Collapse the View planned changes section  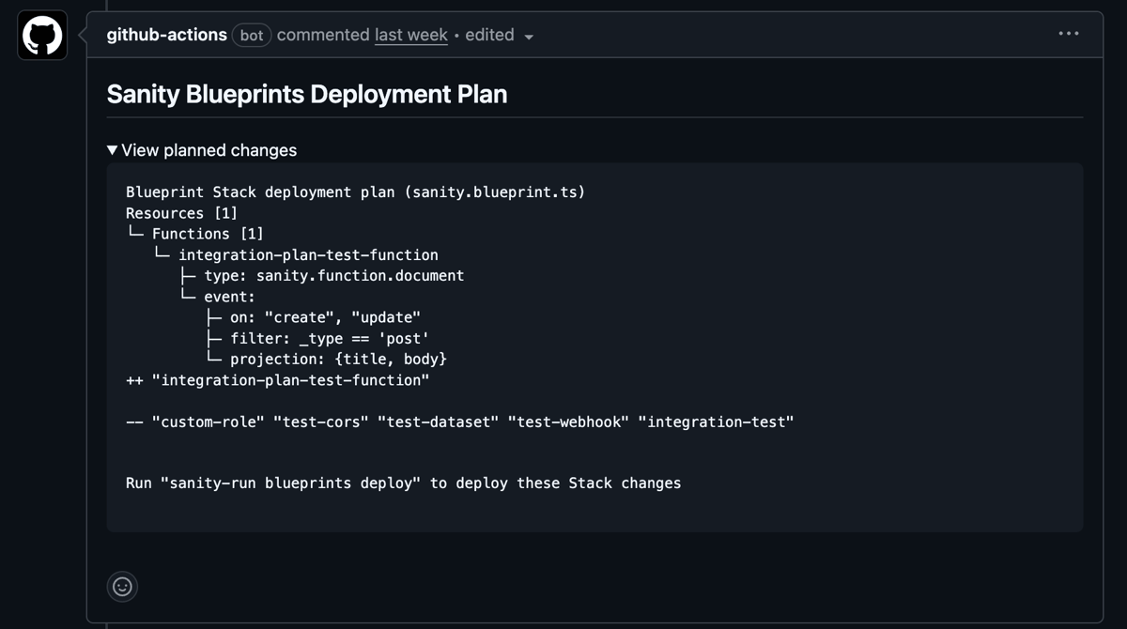(x=208, y=150)
